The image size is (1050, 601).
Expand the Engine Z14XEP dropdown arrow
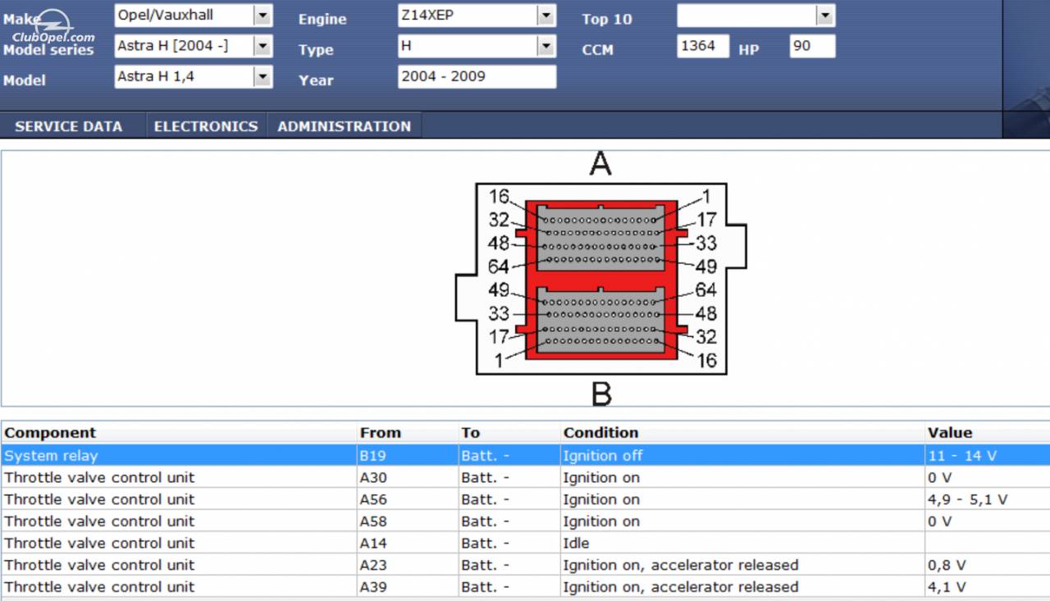coord(546,15)
